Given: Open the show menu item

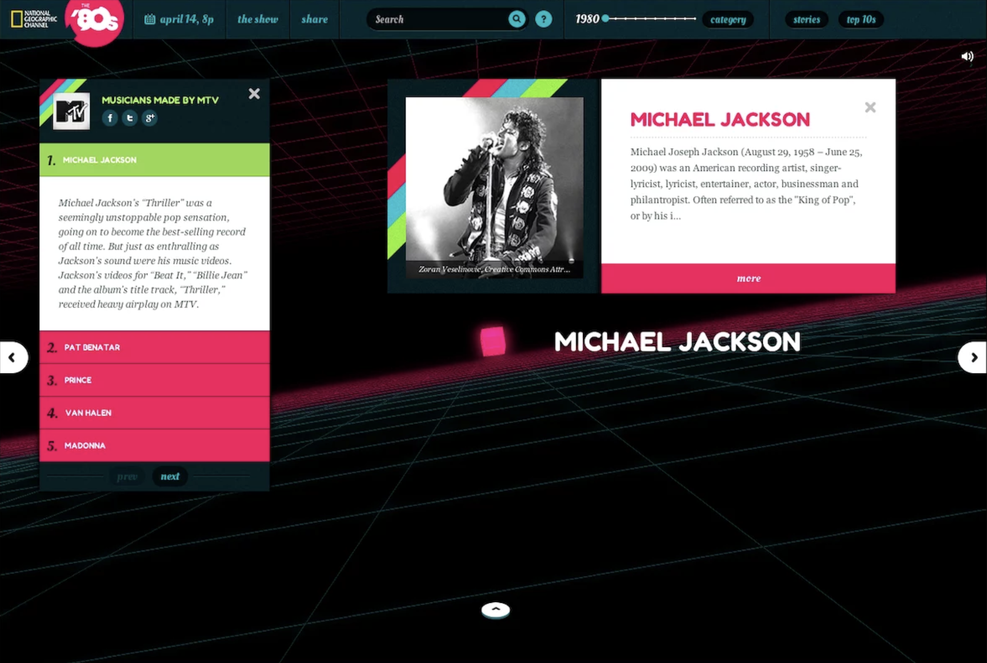Looking at the screenshot, I should (257, 19).
